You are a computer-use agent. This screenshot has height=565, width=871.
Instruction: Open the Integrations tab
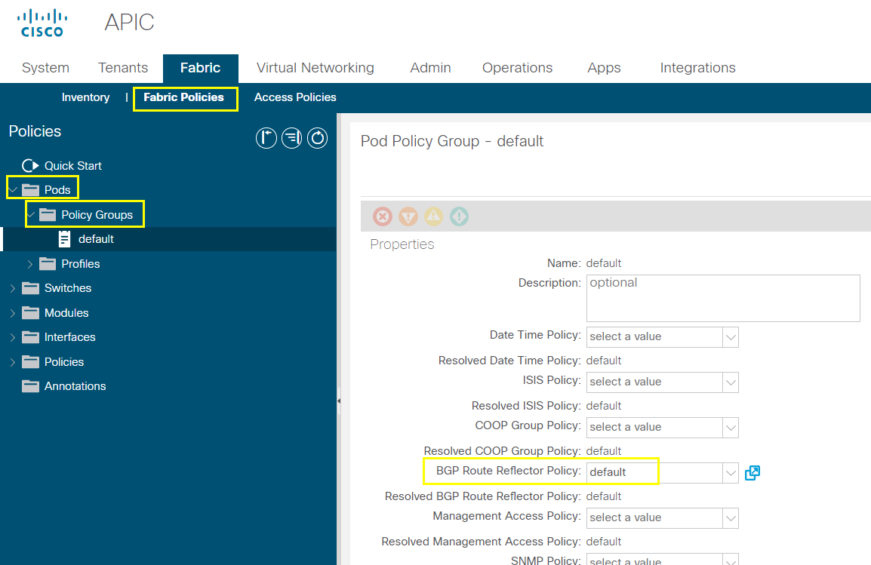tap(697, 68)
